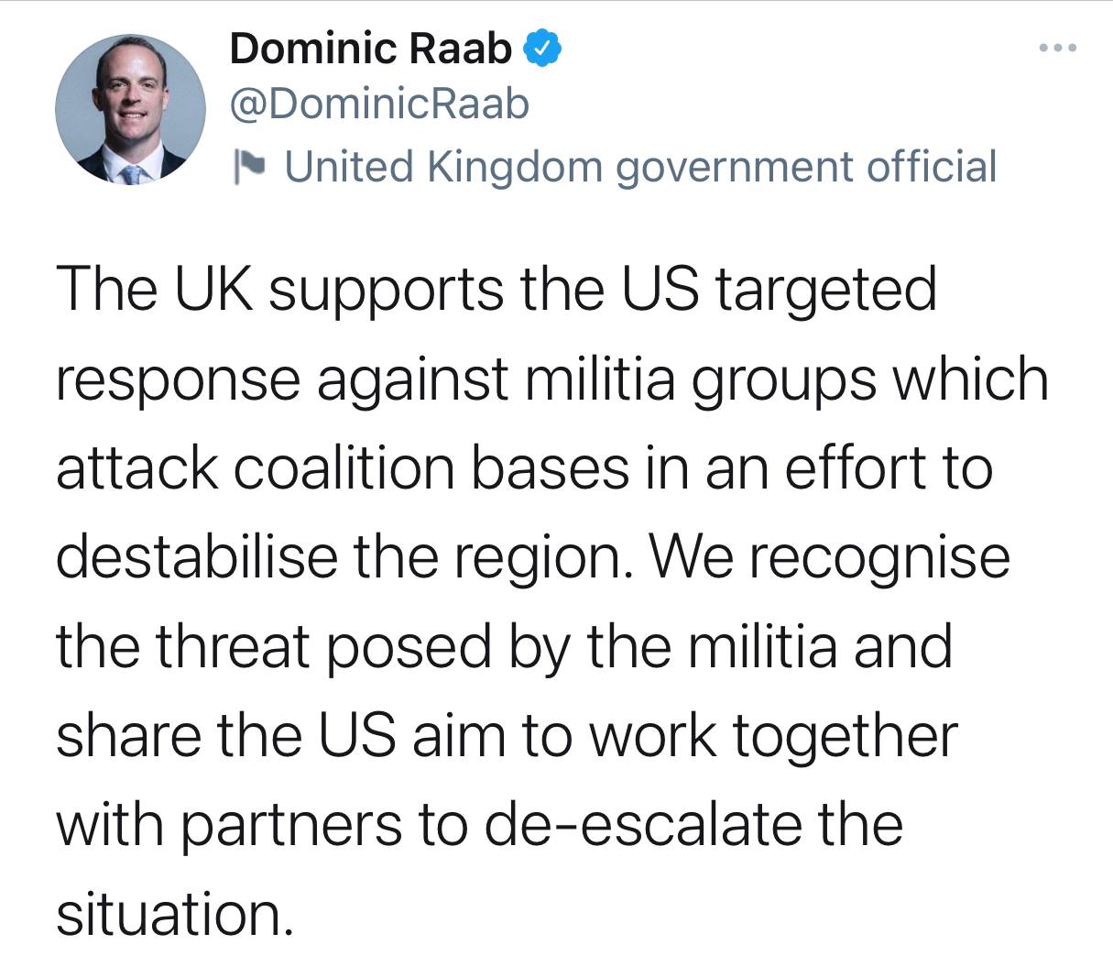Open Dominic Raab's profile photo
This screenshot has width=1113, height=967.
pos(130,109)
